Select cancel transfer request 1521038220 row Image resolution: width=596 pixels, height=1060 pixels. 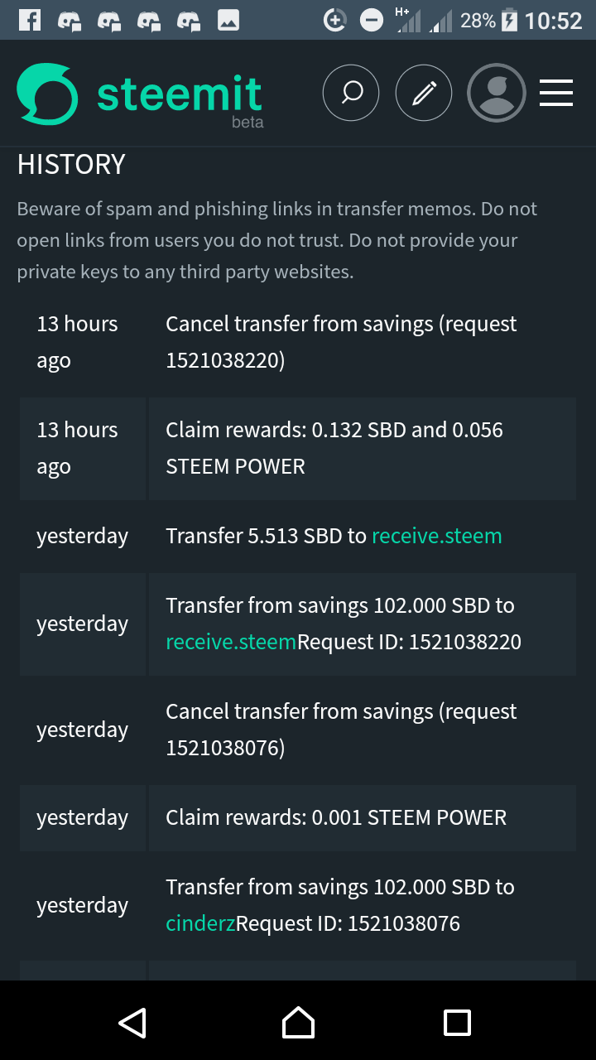341,342
